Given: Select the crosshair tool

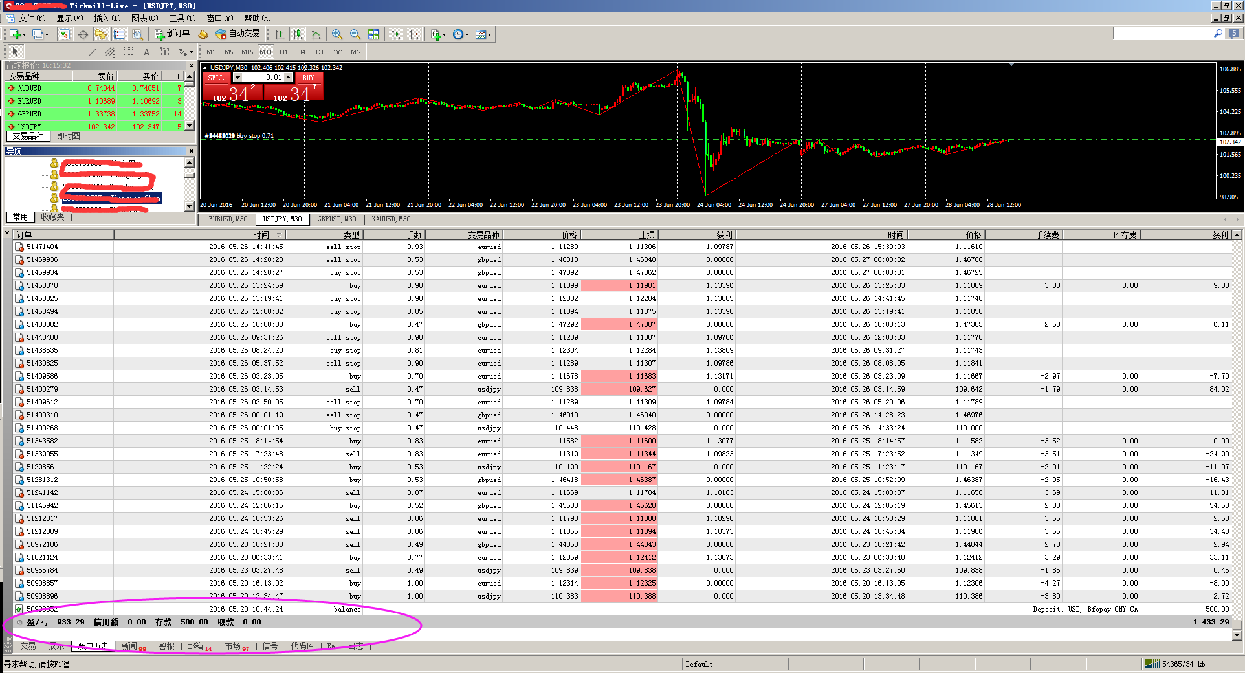Looking at the screenshot, I should (x=34, y=52).
